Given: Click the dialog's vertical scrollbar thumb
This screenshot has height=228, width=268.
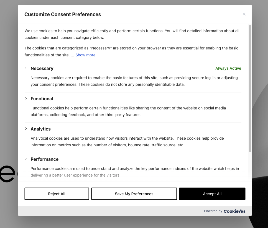Looking at the screenshot, I should coord(250,88).
